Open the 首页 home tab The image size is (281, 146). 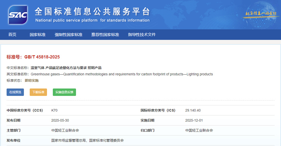(x=12, y=35)
